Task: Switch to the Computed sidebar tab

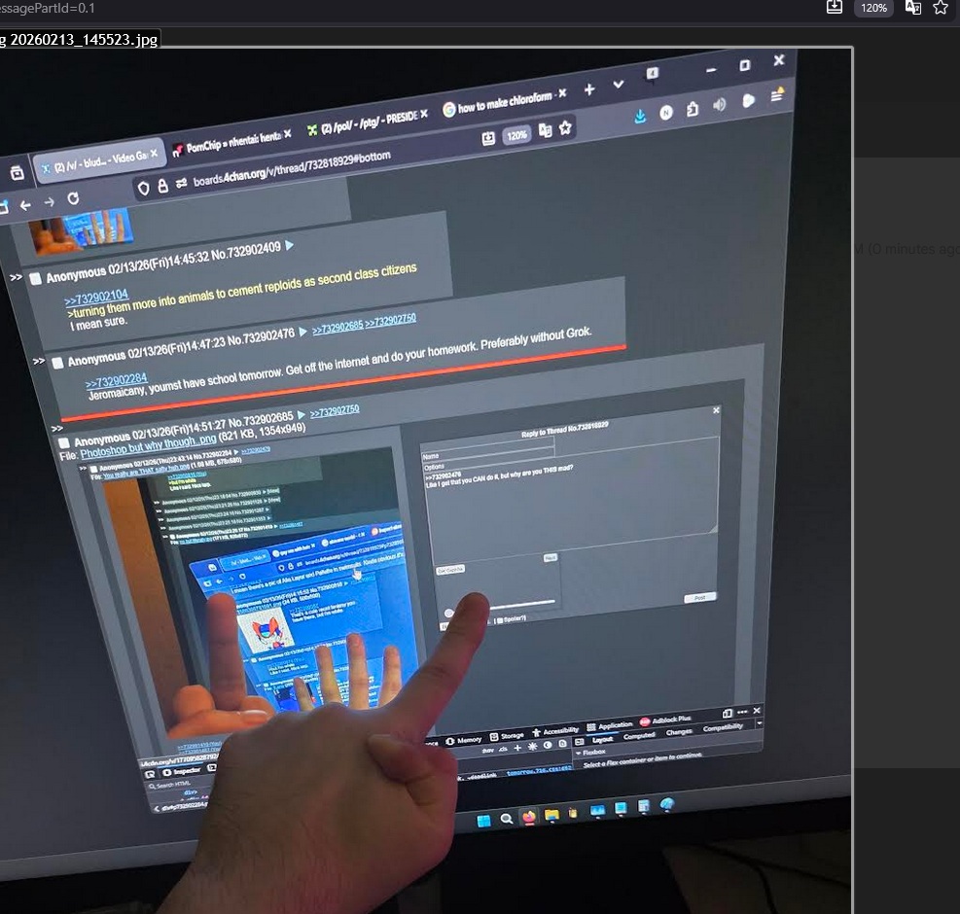Action: pos(639,736)
